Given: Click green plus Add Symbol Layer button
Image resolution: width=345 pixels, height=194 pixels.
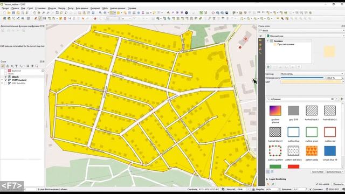Looking at the screenshot, I should point(268,67).
